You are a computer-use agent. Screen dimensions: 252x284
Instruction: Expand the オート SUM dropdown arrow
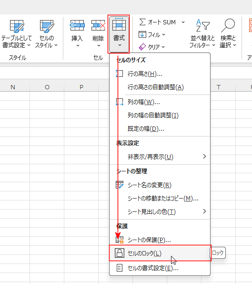(183, 22)
